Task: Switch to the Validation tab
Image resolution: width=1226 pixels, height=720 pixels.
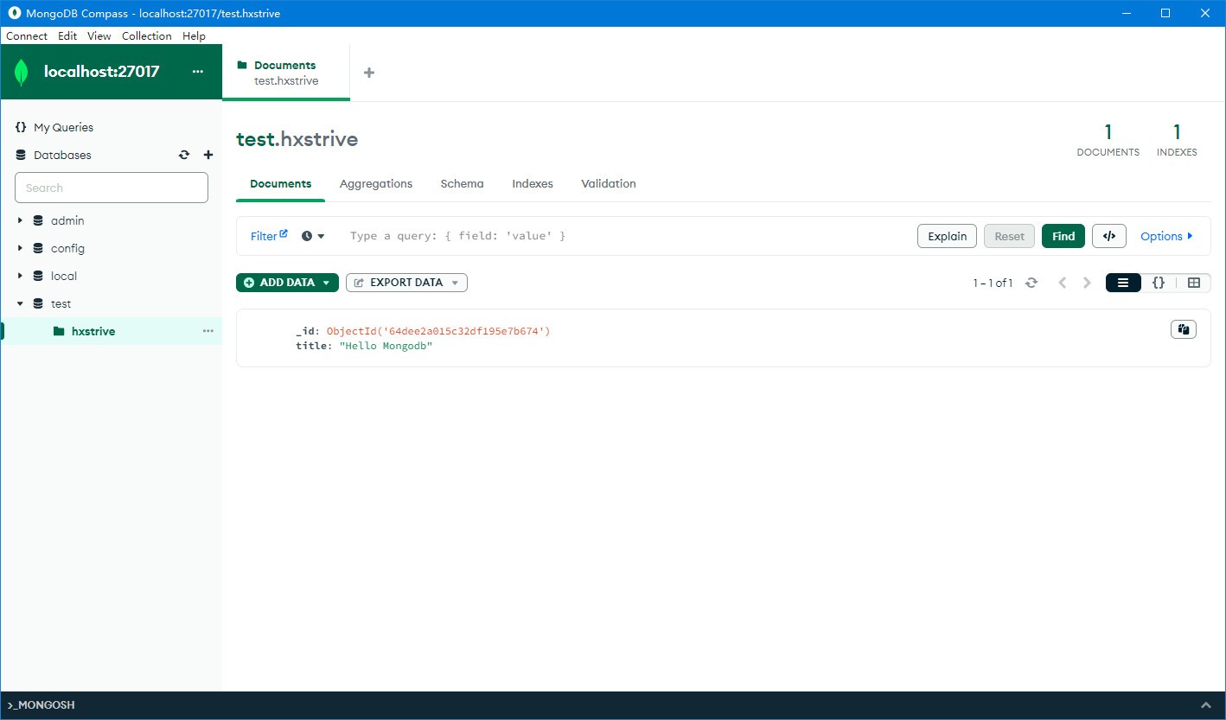Action: [x=609, y=183]
